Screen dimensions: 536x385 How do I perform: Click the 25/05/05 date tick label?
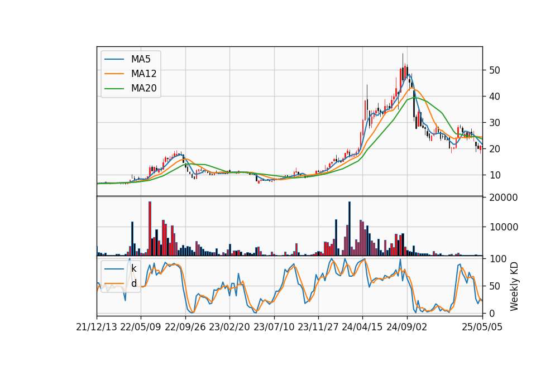[x=482, y=327]
